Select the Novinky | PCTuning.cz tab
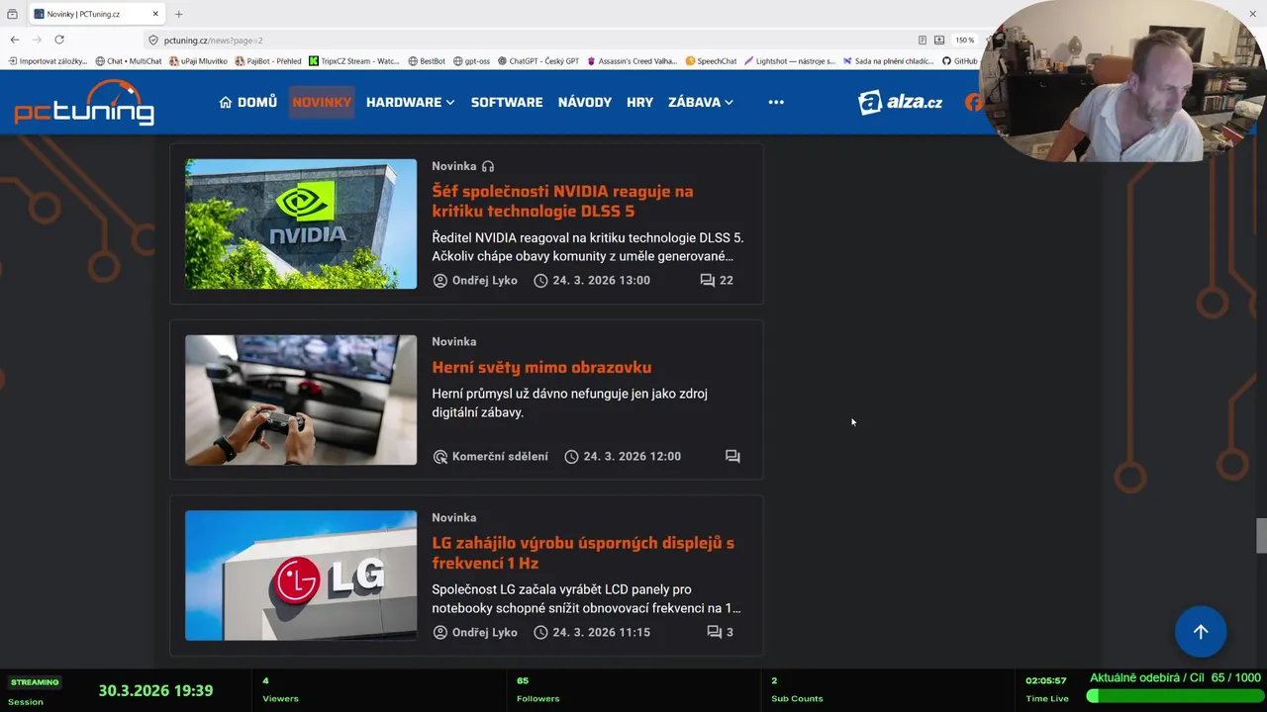The image size is (1267, 712). click(x=96, y=14)
